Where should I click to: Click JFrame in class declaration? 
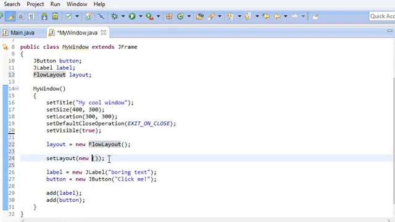[x=128, y=47]
